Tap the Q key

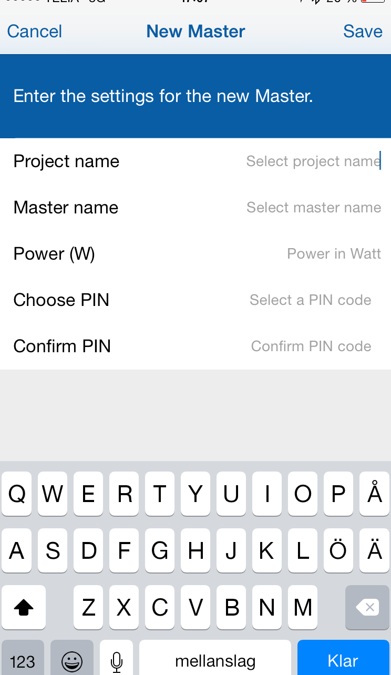point(17,494)
